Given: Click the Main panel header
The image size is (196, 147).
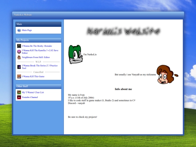Looking at the screenshot, I should click(x=38, y=24).
